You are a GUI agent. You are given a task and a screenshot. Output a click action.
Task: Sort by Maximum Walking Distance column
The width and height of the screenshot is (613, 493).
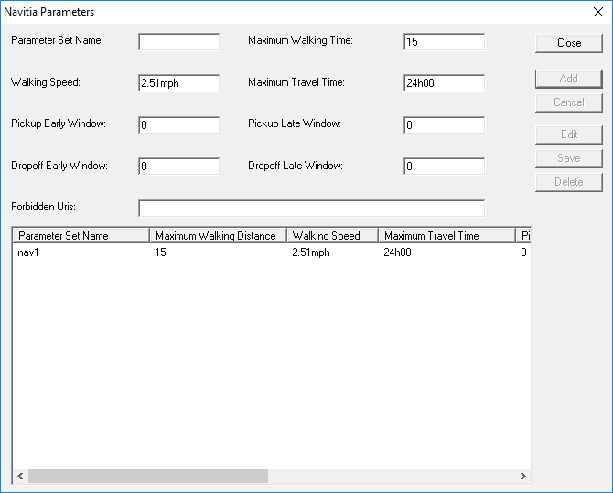click(x=218, y=236)
